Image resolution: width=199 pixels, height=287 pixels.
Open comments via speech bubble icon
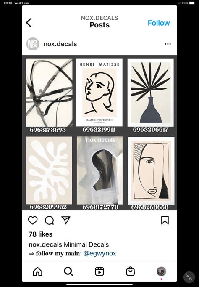pos(49,221)
